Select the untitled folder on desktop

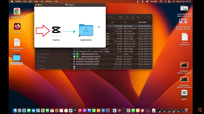point(17,58)
